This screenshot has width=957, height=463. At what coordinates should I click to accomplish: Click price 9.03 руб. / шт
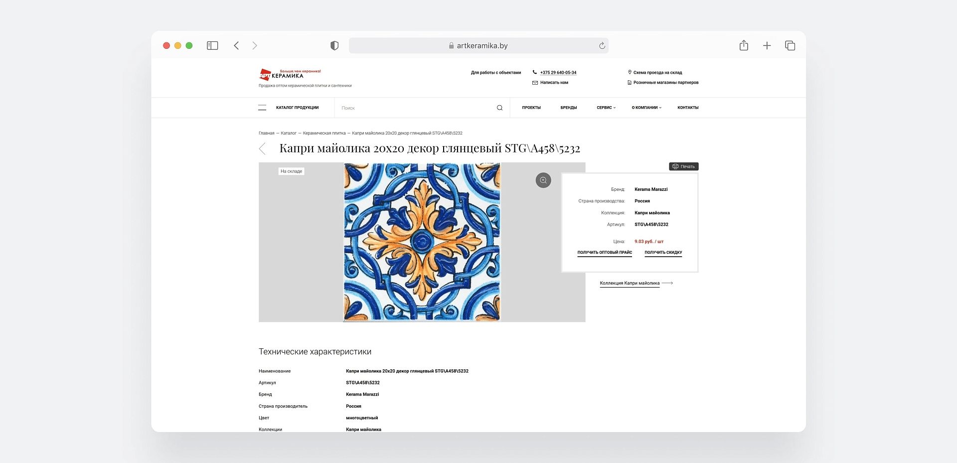(x=649, y=242)
